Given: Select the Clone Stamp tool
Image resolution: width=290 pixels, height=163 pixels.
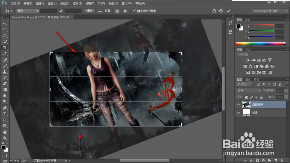Looking at the screenshot, I should click(x=5, y=72).
